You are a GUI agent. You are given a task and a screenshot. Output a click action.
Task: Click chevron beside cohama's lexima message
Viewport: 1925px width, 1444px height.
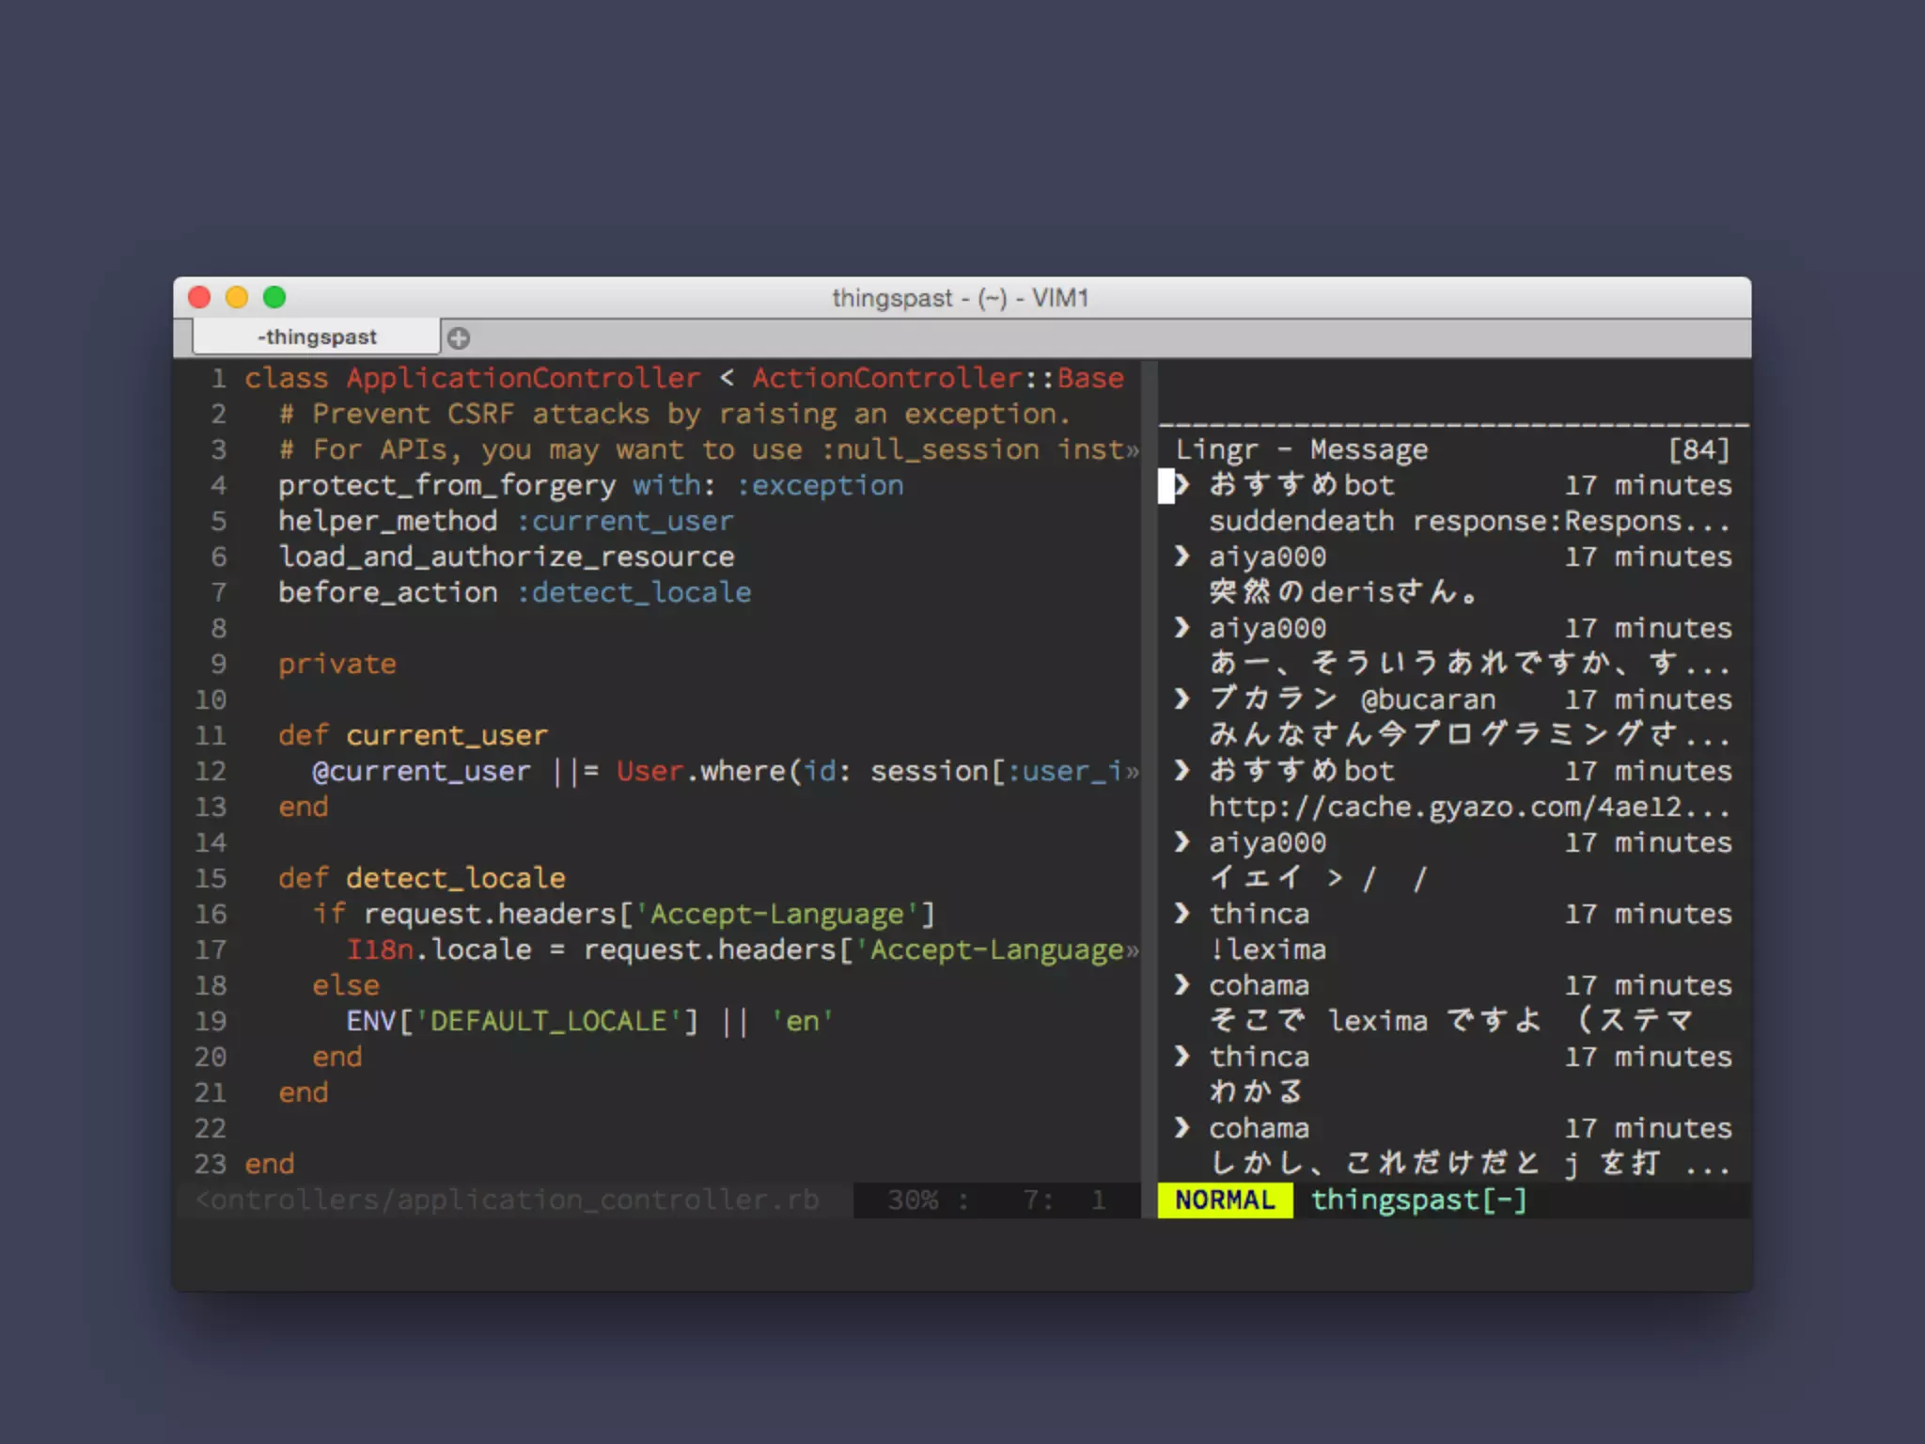coord(1182,984)
